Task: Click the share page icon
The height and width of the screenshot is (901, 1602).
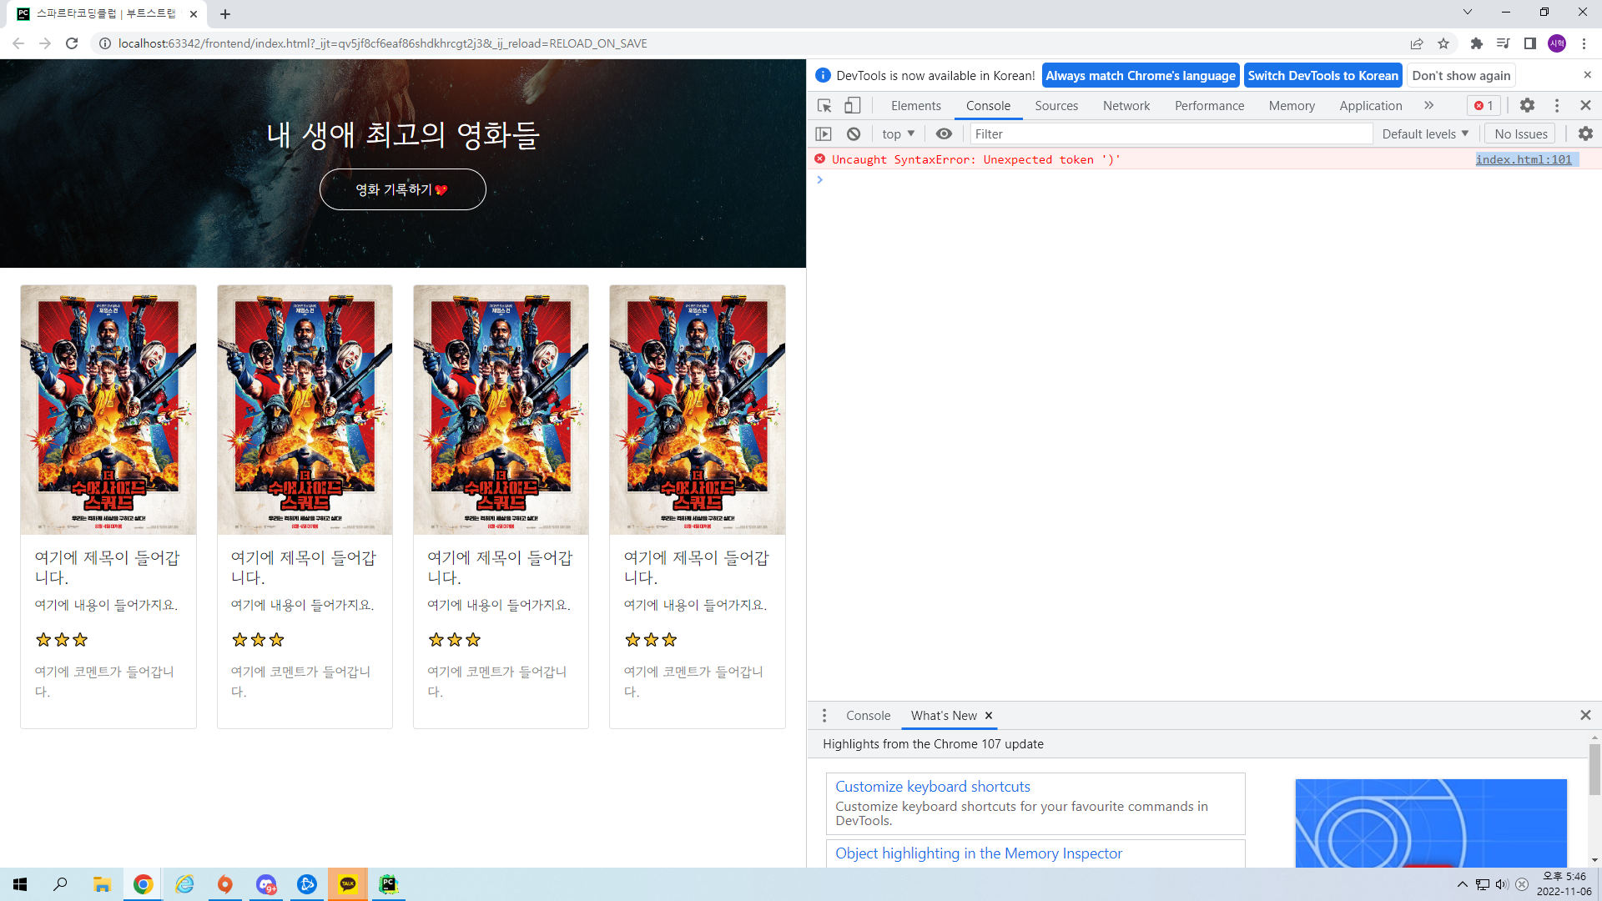Action: tap(1417, 43)
